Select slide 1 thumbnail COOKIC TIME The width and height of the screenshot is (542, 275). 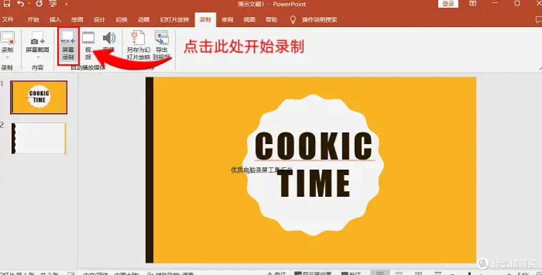point(39,97)
